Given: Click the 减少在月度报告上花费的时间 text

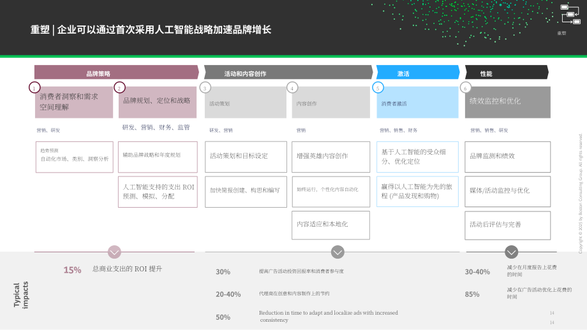Looking at the screenshot, I should pos(531,271).
